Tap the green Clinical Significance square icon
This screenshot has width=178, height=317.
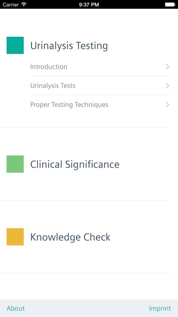tap(15, 164)
